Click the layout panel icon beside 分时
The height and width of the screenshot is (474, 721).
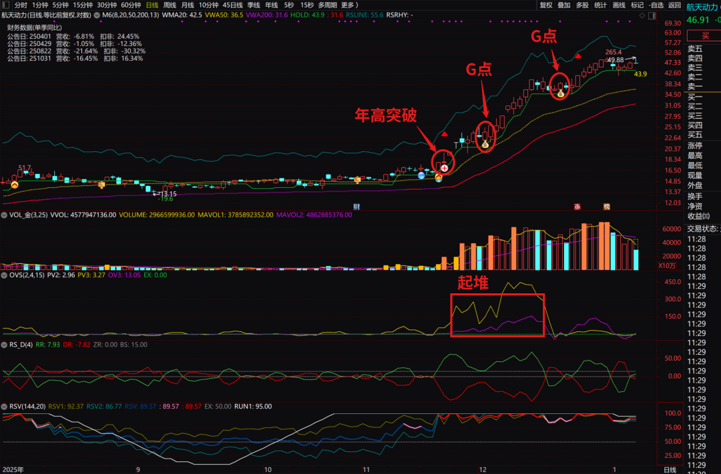pyautogui.click(x=6, y=5)
